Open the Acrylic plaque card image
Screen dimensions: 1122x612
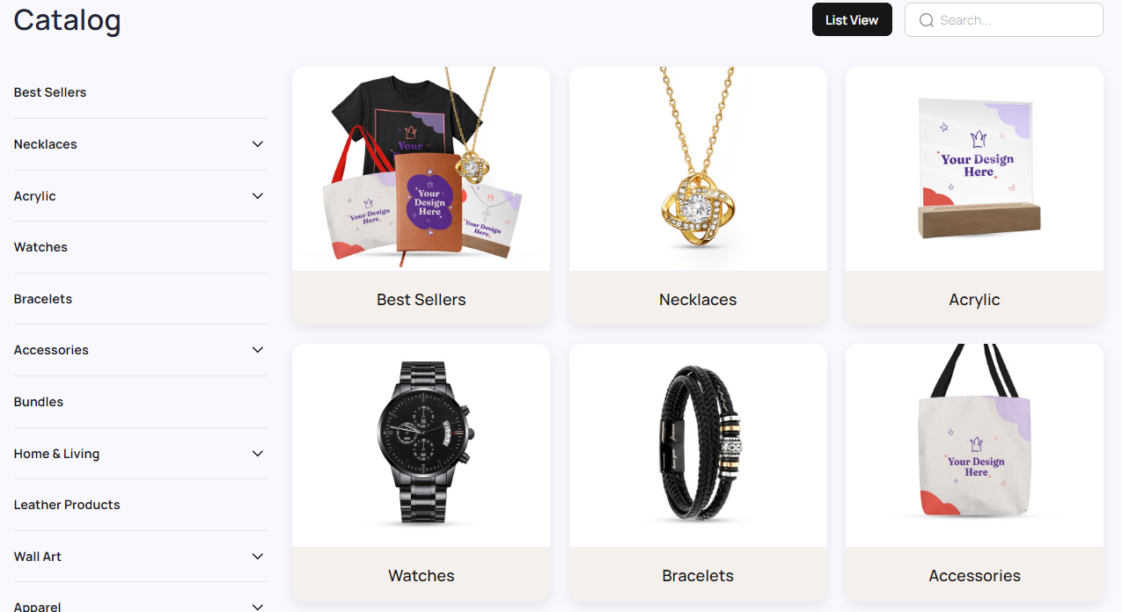click(974, 169)
